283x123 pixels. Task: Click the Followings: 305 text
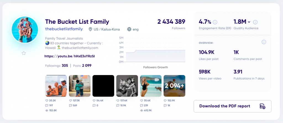[56, 66]
